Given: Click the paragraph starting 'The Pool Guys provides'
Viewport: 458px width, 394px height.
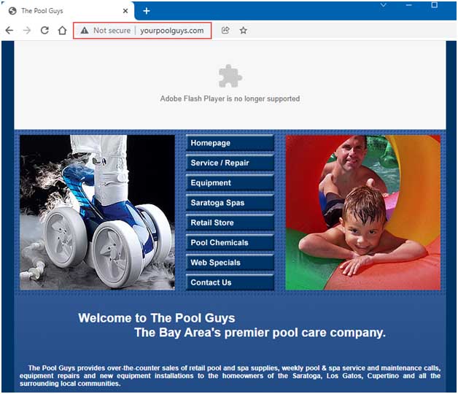Looking at the screenshot, I should click(230, 376).
